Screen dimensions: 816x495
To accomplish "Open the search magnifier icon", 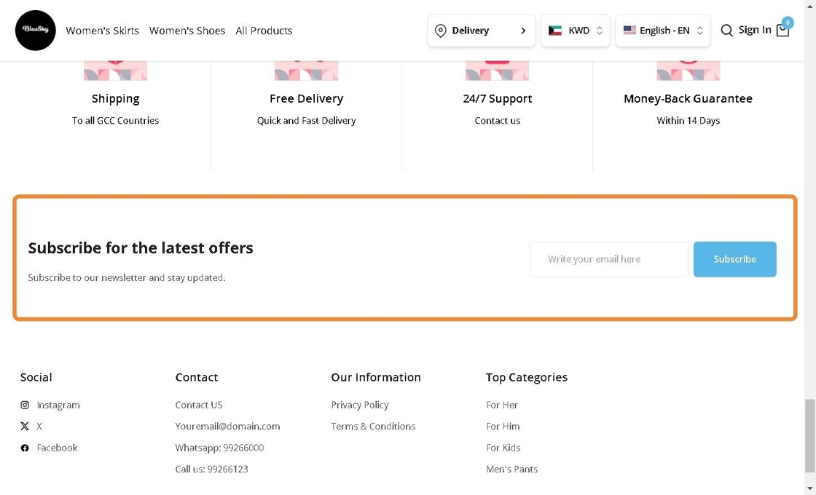I will point(726,31).
